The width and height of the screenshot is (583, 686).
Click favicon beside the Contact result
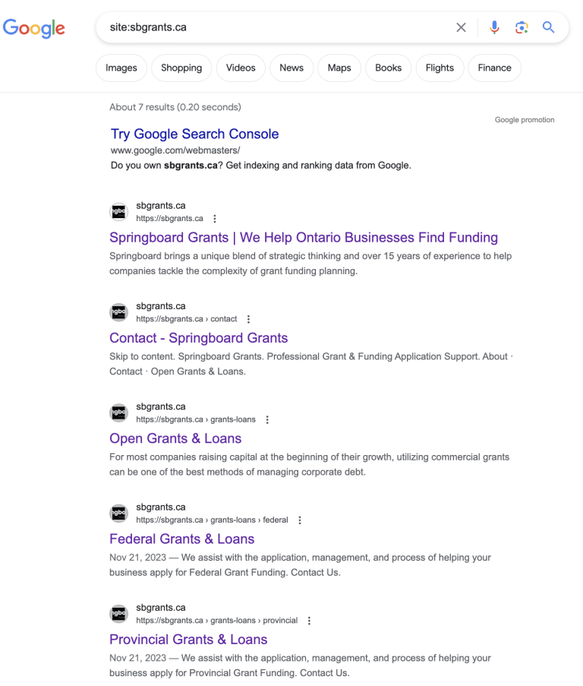coord(118,312)
